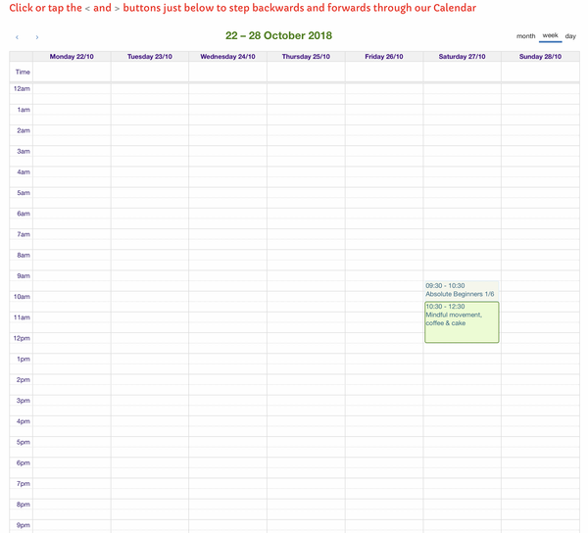Click the 10am time label

point(22,297)
